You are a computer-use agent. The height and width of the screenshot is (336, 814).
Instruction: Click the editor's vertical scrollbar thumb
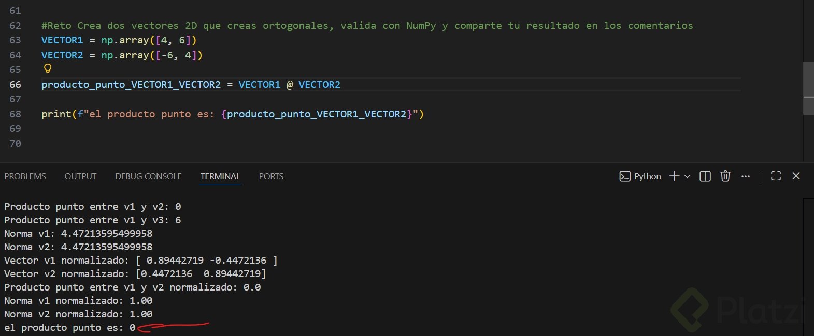pos(808,88)
